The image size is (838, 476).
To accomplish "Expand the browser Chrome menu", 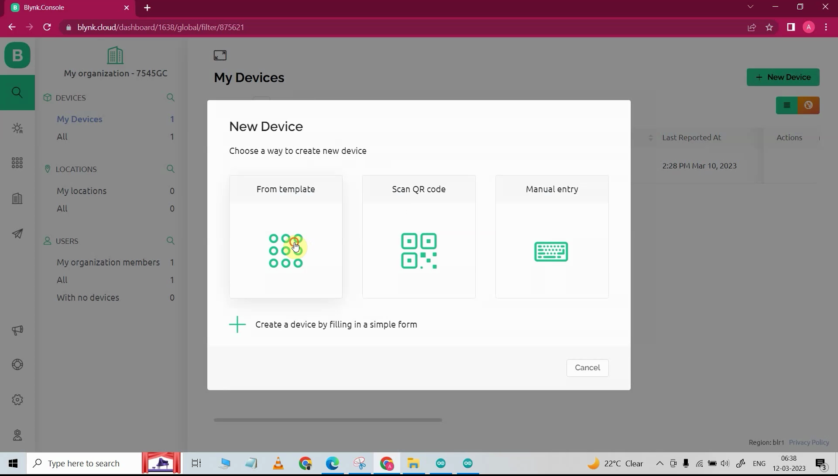I will (825, 27).
